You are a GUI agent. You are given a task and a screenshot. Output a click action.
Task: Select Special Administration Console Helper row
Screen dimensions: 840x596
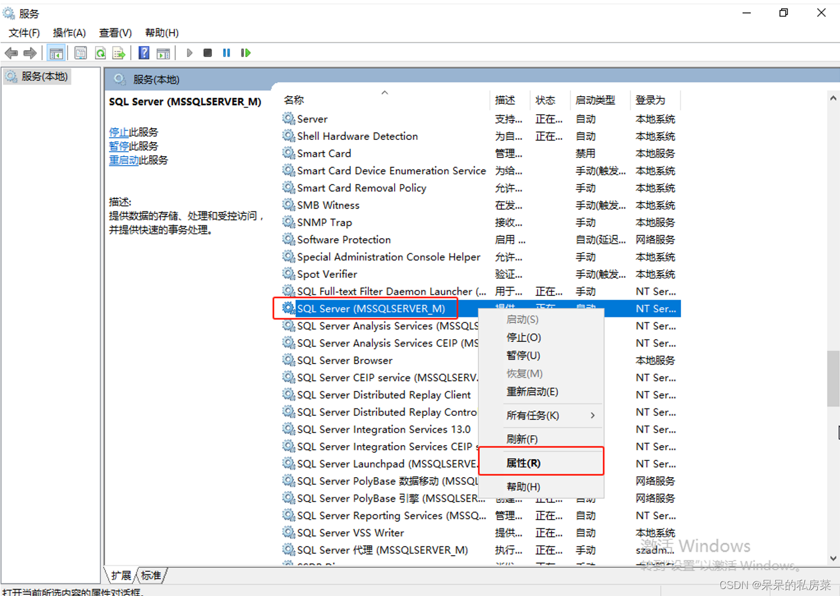pos(481,257)
